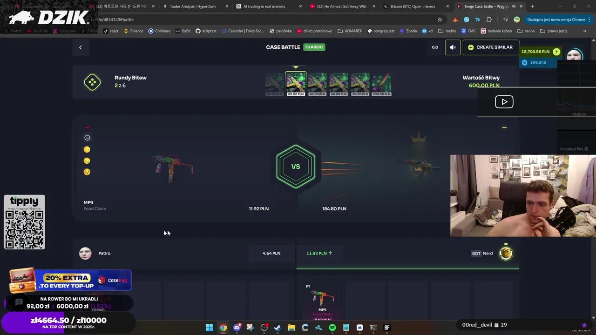Open Steam from the taskbar
596x335 pixels.
tap(278, 328)
